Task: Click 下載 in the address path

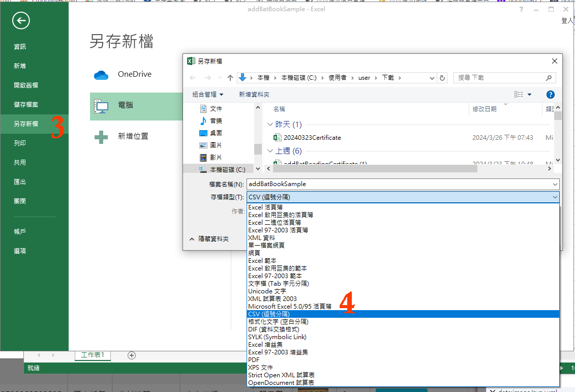Action: 388,78
